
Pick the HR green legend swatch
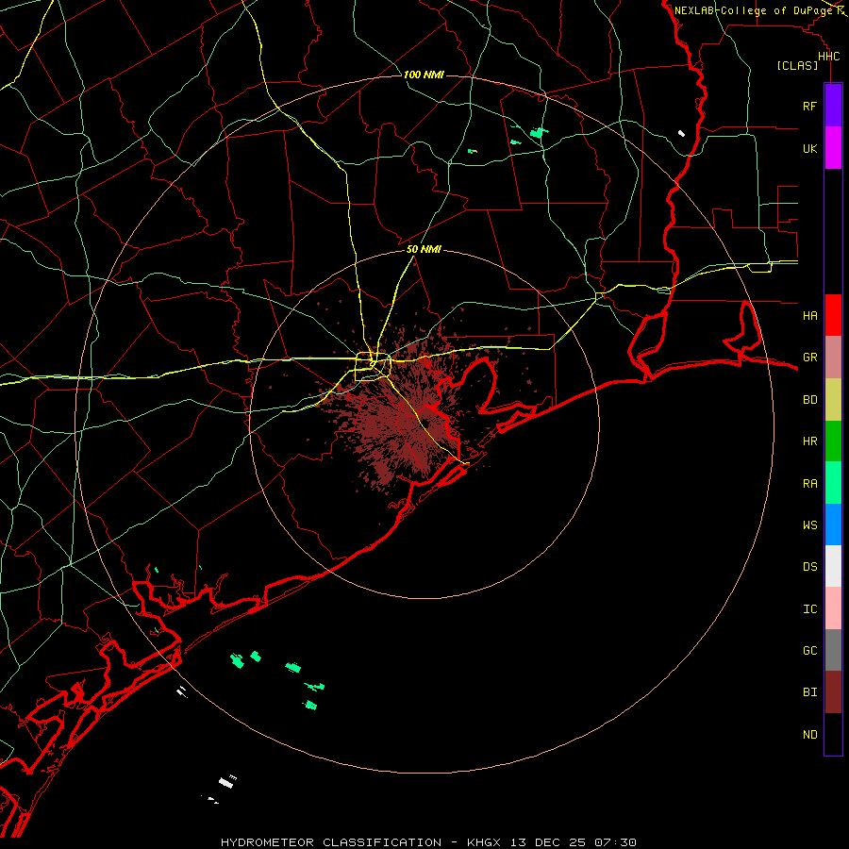[833, 441]
